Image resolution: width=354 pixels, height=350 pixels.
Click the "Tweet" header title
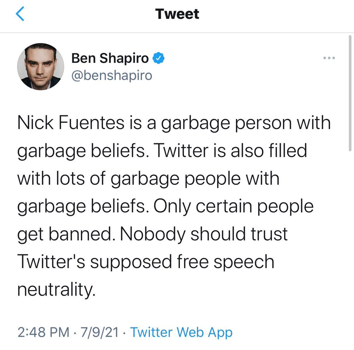[177, 14]
